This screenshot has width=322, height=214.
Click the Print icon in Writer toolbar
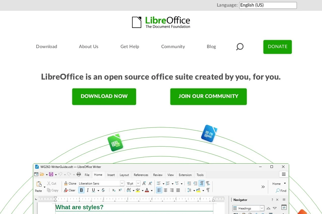[x=79, y=174]
